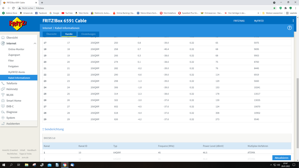299x168 pixels.
Task: Click the Übersicht home icon in sidebar
Action: point(3,38)
